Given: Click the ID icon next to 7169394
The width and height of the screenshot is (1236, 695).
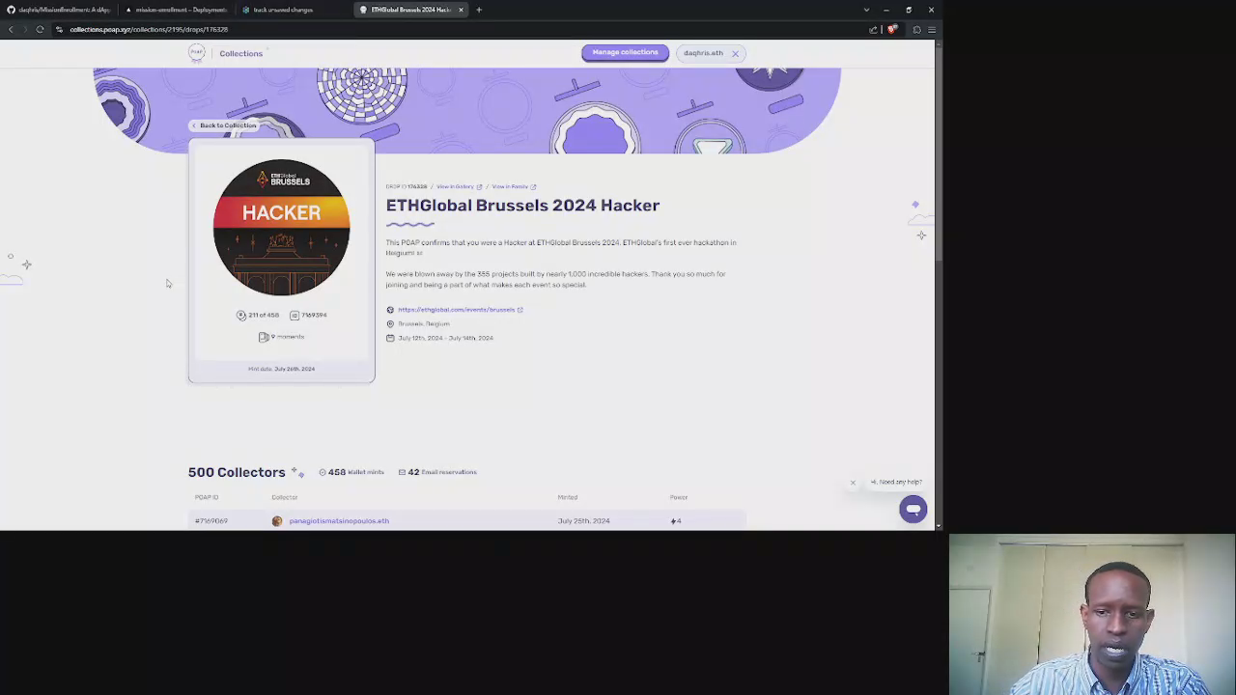Looking at the screenshot, I should coord(295,315).
